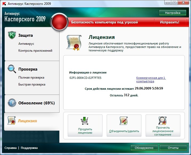
Task: Click the shopping cart renew-license icon
Action: pos(85,121)
